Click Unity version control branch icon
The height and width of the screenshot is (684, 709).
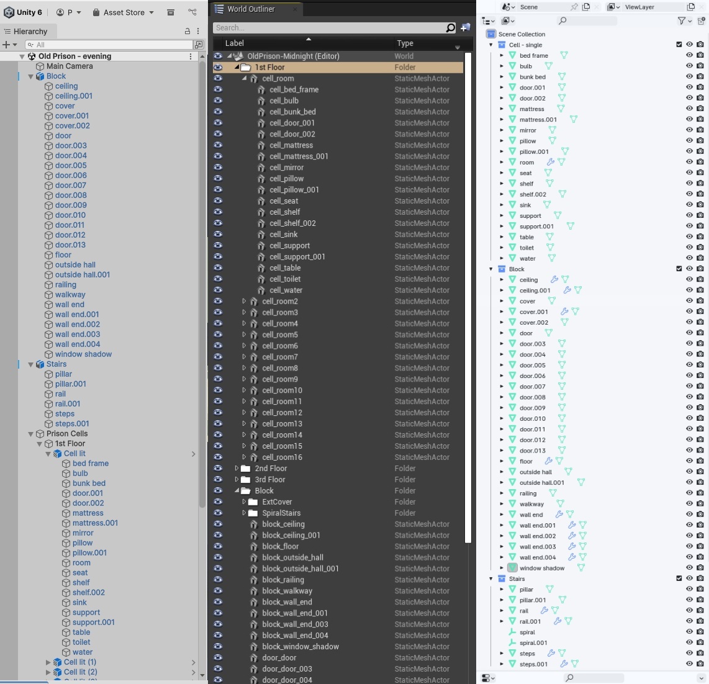click(x=192, y=12)
